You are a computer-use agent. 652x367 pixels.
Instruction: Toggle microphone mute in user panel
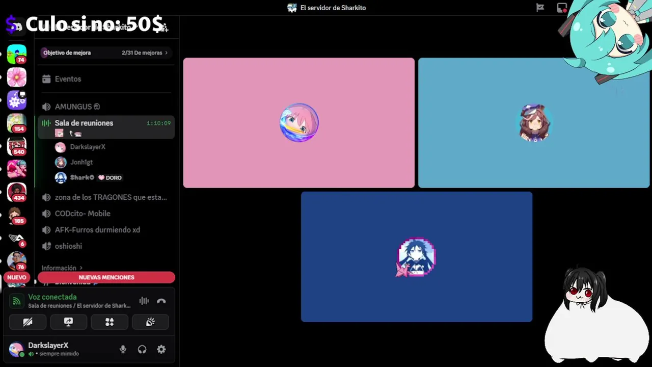123,349
